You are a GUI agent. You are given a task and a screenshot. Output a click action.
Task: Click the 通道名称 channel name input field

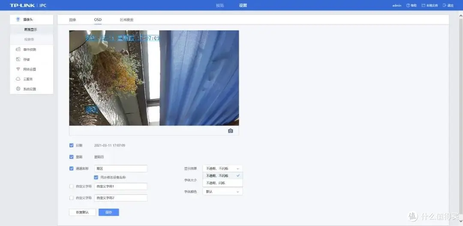tap(121, 169)
